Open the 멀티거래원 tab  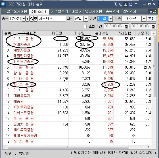(93, 11)
